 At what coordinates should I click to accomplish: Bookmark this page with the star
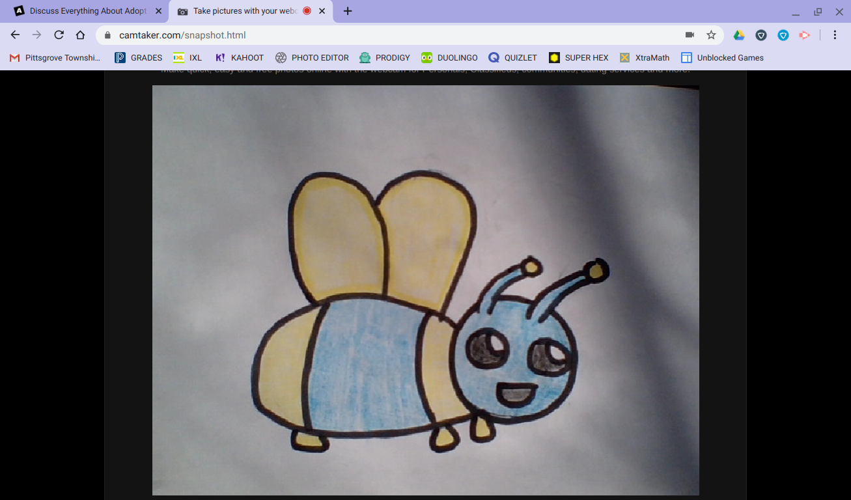coord(711,35)
